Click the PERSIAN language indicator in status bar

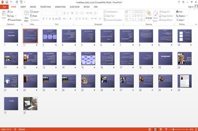[22, 129]
